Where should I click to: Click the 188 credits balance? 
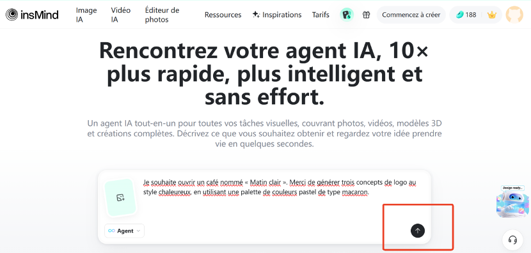tap(466, 15)
